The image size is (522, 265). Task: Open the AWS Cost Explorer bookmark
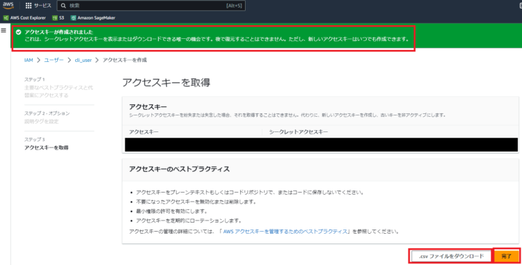(24, 18)
